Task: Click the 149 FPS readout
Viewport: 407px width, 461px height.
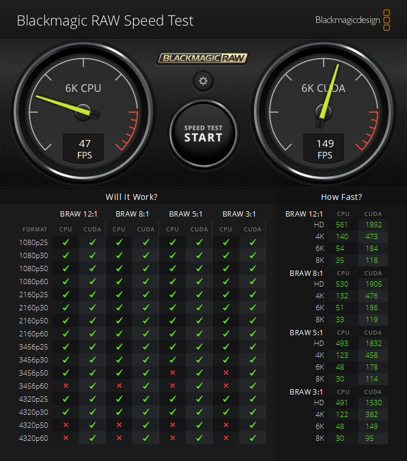Action: click(325, 149)
